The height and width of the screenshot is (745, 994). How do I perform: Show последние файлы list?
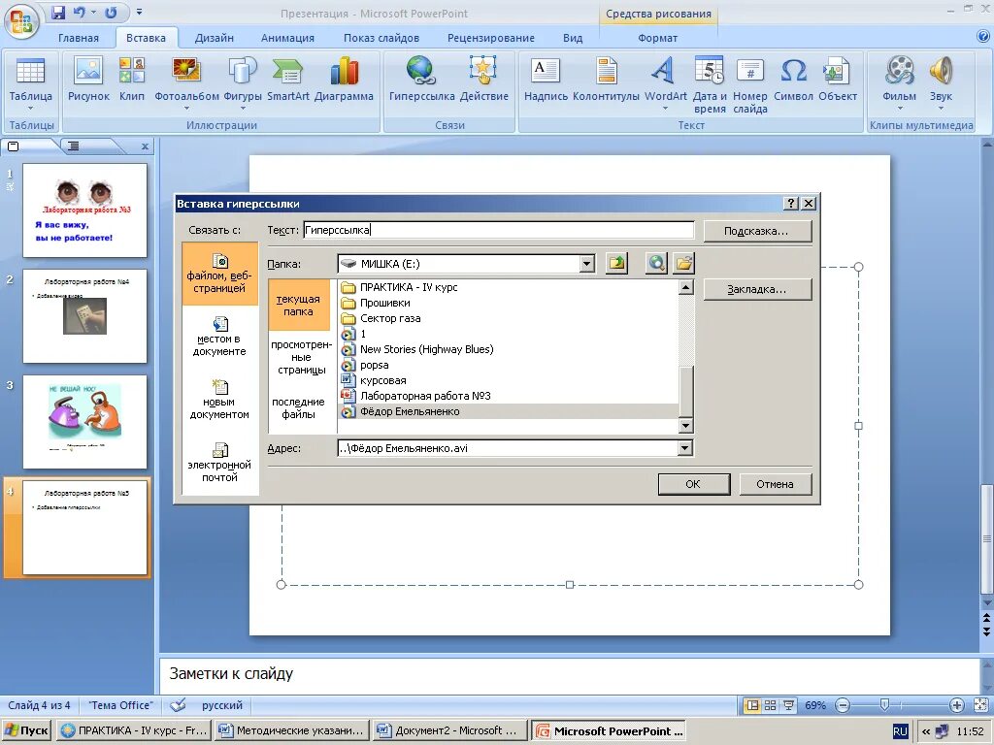pos(299,408)
